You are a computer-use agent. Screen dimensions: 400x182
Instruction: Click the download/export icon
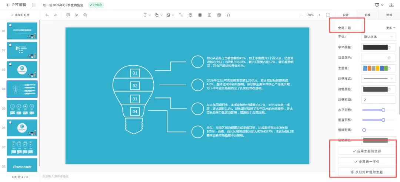(x=391, y=5)
